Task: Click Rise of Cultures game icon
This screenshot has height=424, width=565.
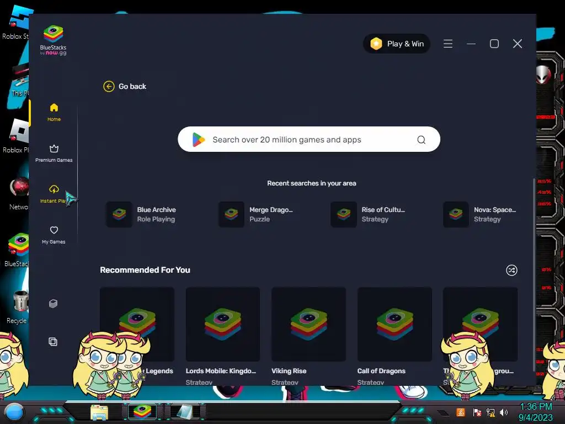Action: point(344,214)
